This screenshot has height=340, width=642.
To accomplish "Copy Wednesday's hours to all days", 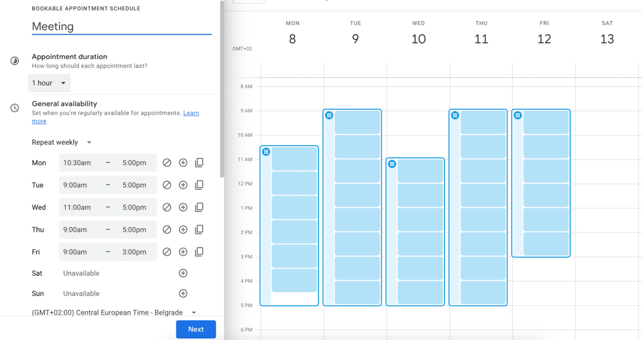I will (x=198, y=207).
